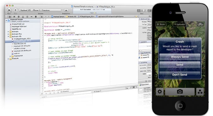
Task: Open the Hoptoad iOS scheme dropdown
Action: click(40, 10)
